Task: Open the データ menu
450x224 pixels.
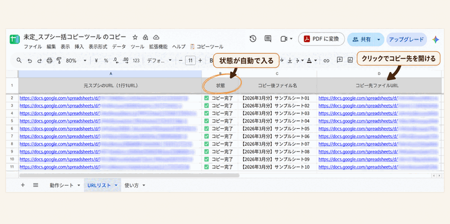Action: click(119, 47)
